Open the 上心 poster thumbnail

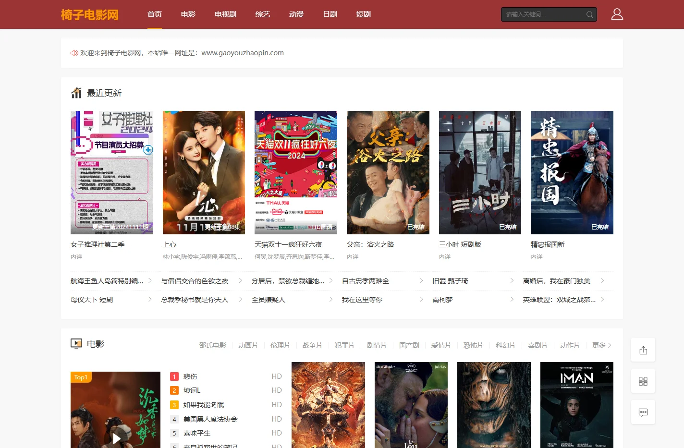coord(204,172)
